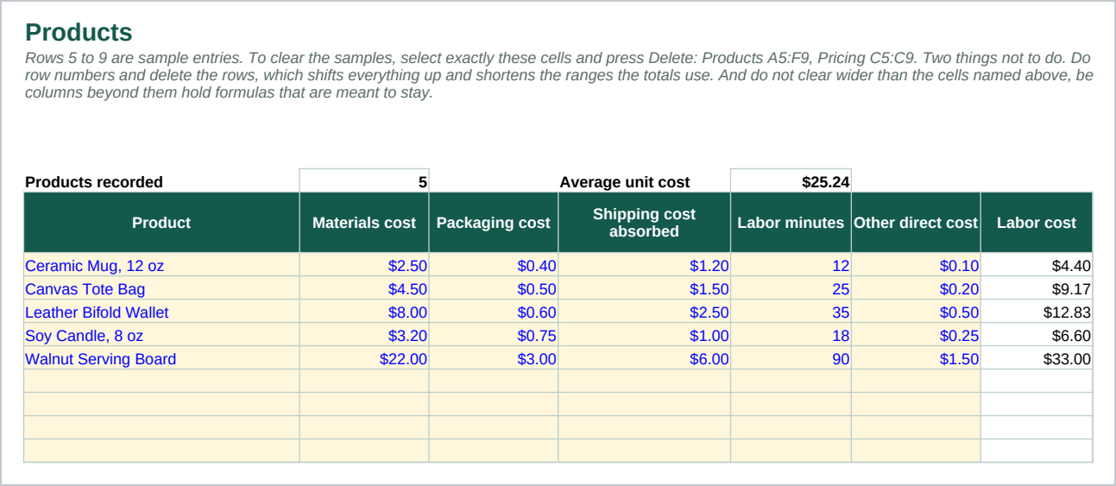Select Canvas Tote Bag other direct cost $0.20
1116x486 pixels.
916,288
